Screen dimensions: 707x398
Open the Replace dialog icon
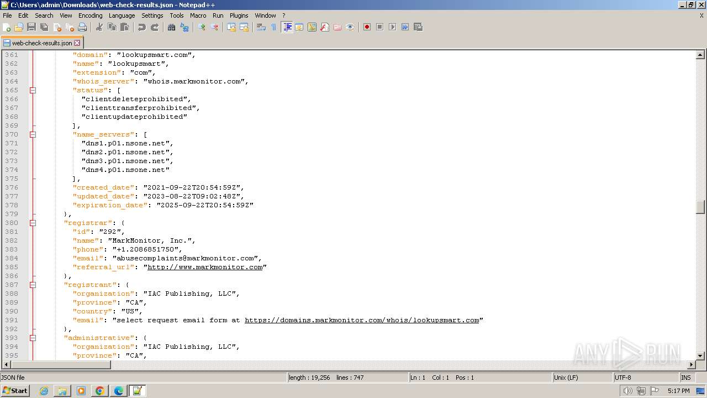point(184,27)
